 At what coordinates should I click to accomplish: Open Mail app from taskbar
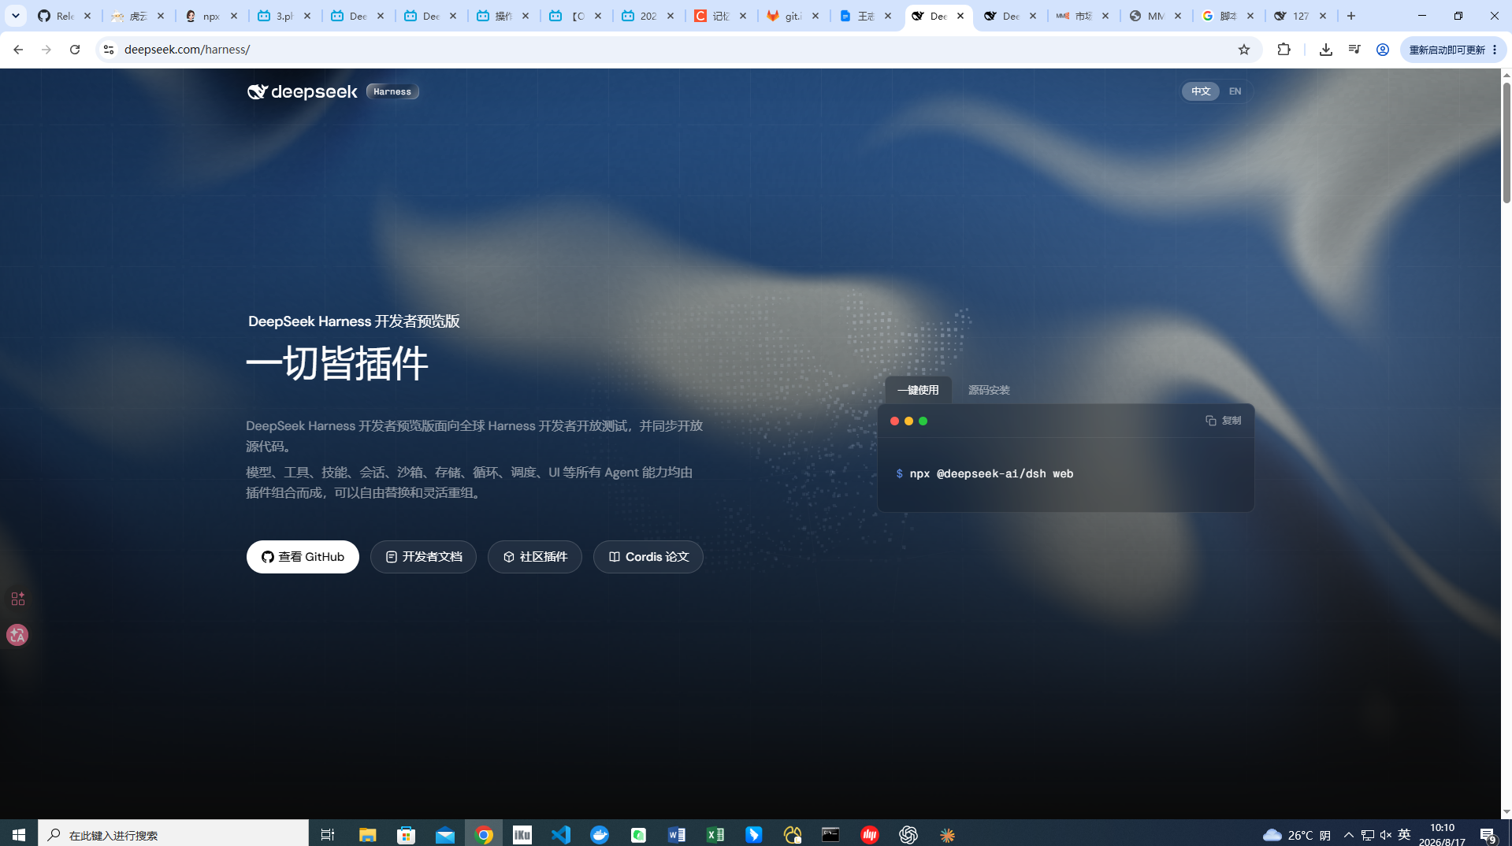point(445,834)
